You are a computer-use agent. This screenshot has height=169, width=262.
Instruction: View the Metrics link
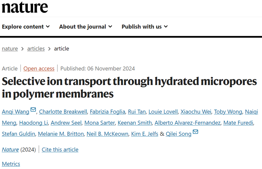pyautogui.click(x=11, y=164)
